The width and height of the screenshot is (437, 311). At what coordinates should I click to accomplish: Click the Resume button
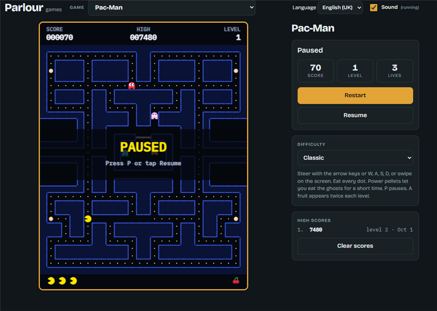(x=355, y=115)
